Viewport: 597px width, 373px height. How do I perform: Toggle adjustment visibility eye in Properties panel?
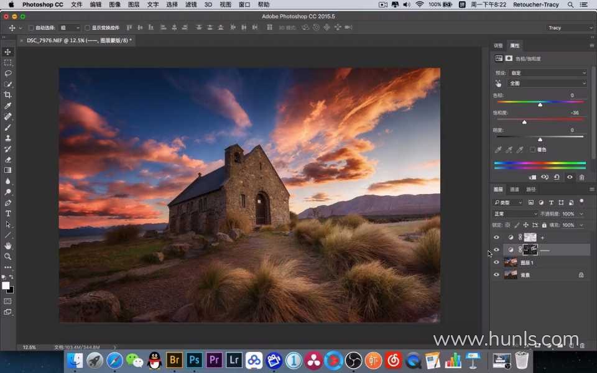[570, 177]
